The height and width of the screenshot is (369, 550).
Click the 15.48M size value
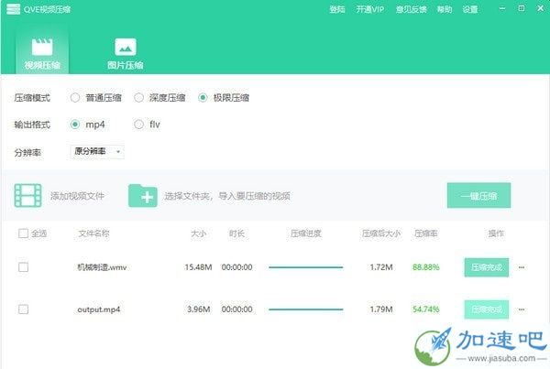pyautogui.click(x=199, y=267)
